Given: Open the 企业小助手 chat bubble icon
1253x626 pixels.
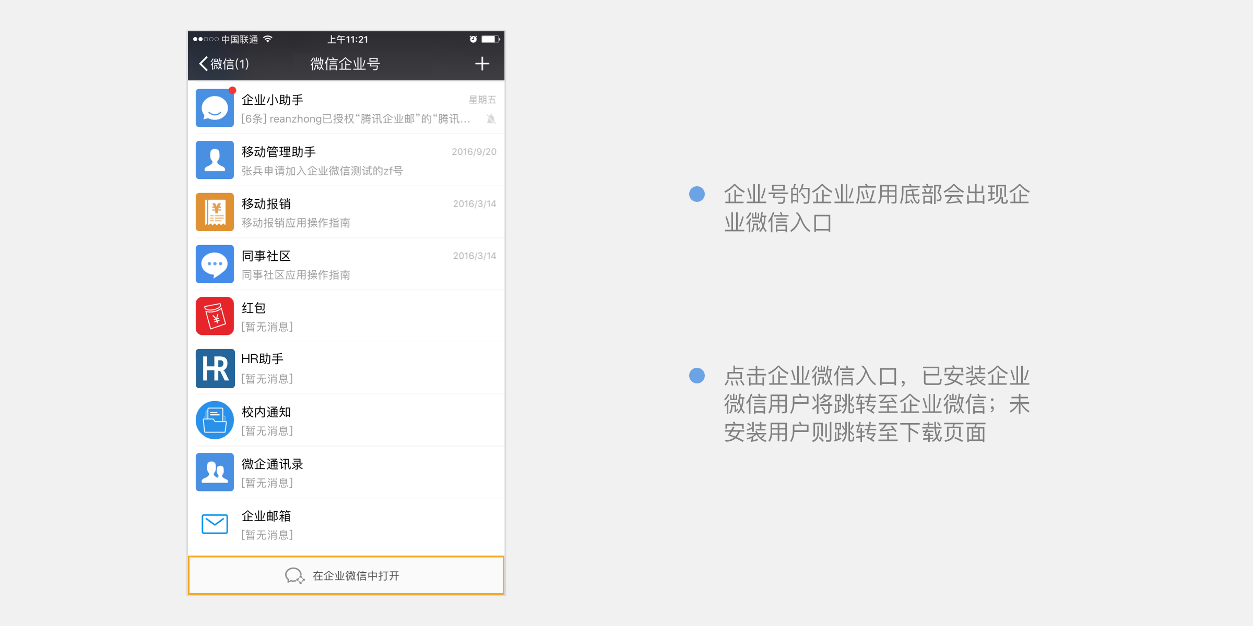Looking at the screenshot, I should pyautogui.click(x=214, y=108).
